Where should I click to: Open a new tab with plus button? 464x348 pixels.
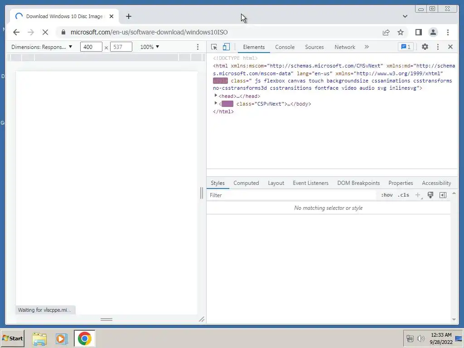pyautogui.click(x=128, y=16)
